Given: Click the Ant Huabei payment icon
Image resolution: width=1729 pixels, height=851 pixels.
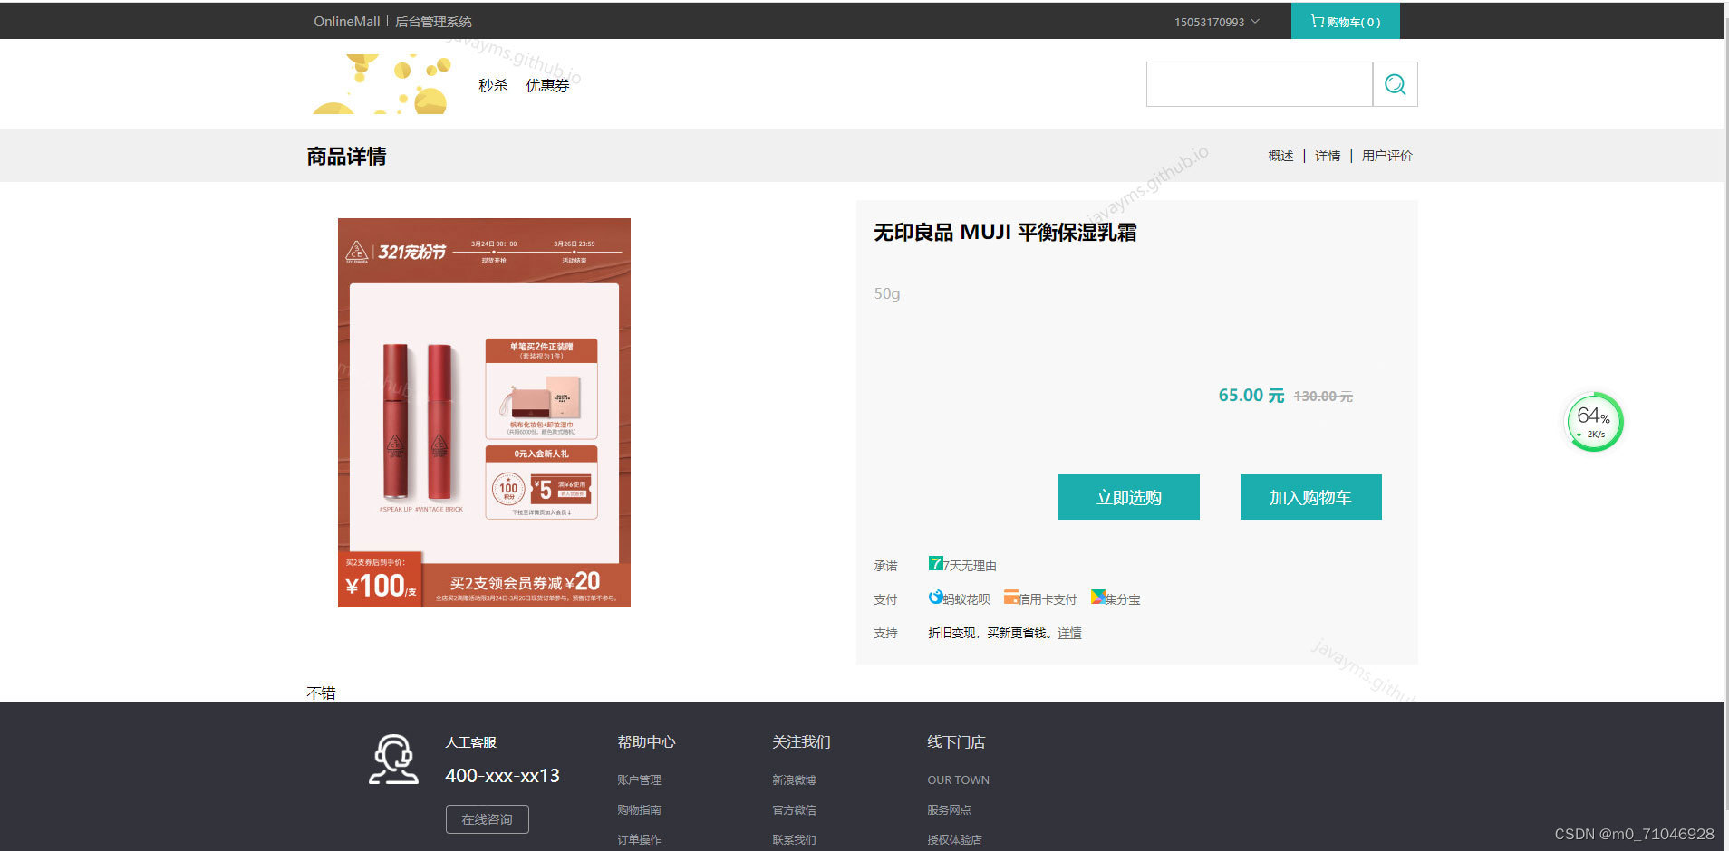Looking at the screenshot, I should point(935,597).
